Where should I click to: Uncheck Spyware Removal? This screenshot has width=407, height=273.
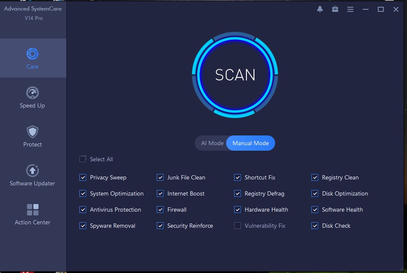(83, 226)
